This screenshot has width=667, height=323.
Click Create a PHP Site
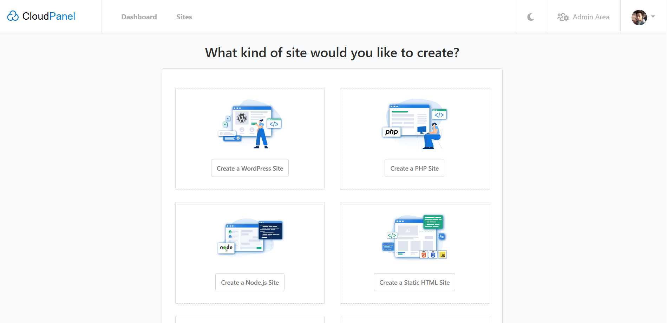[x=414, y=168]
